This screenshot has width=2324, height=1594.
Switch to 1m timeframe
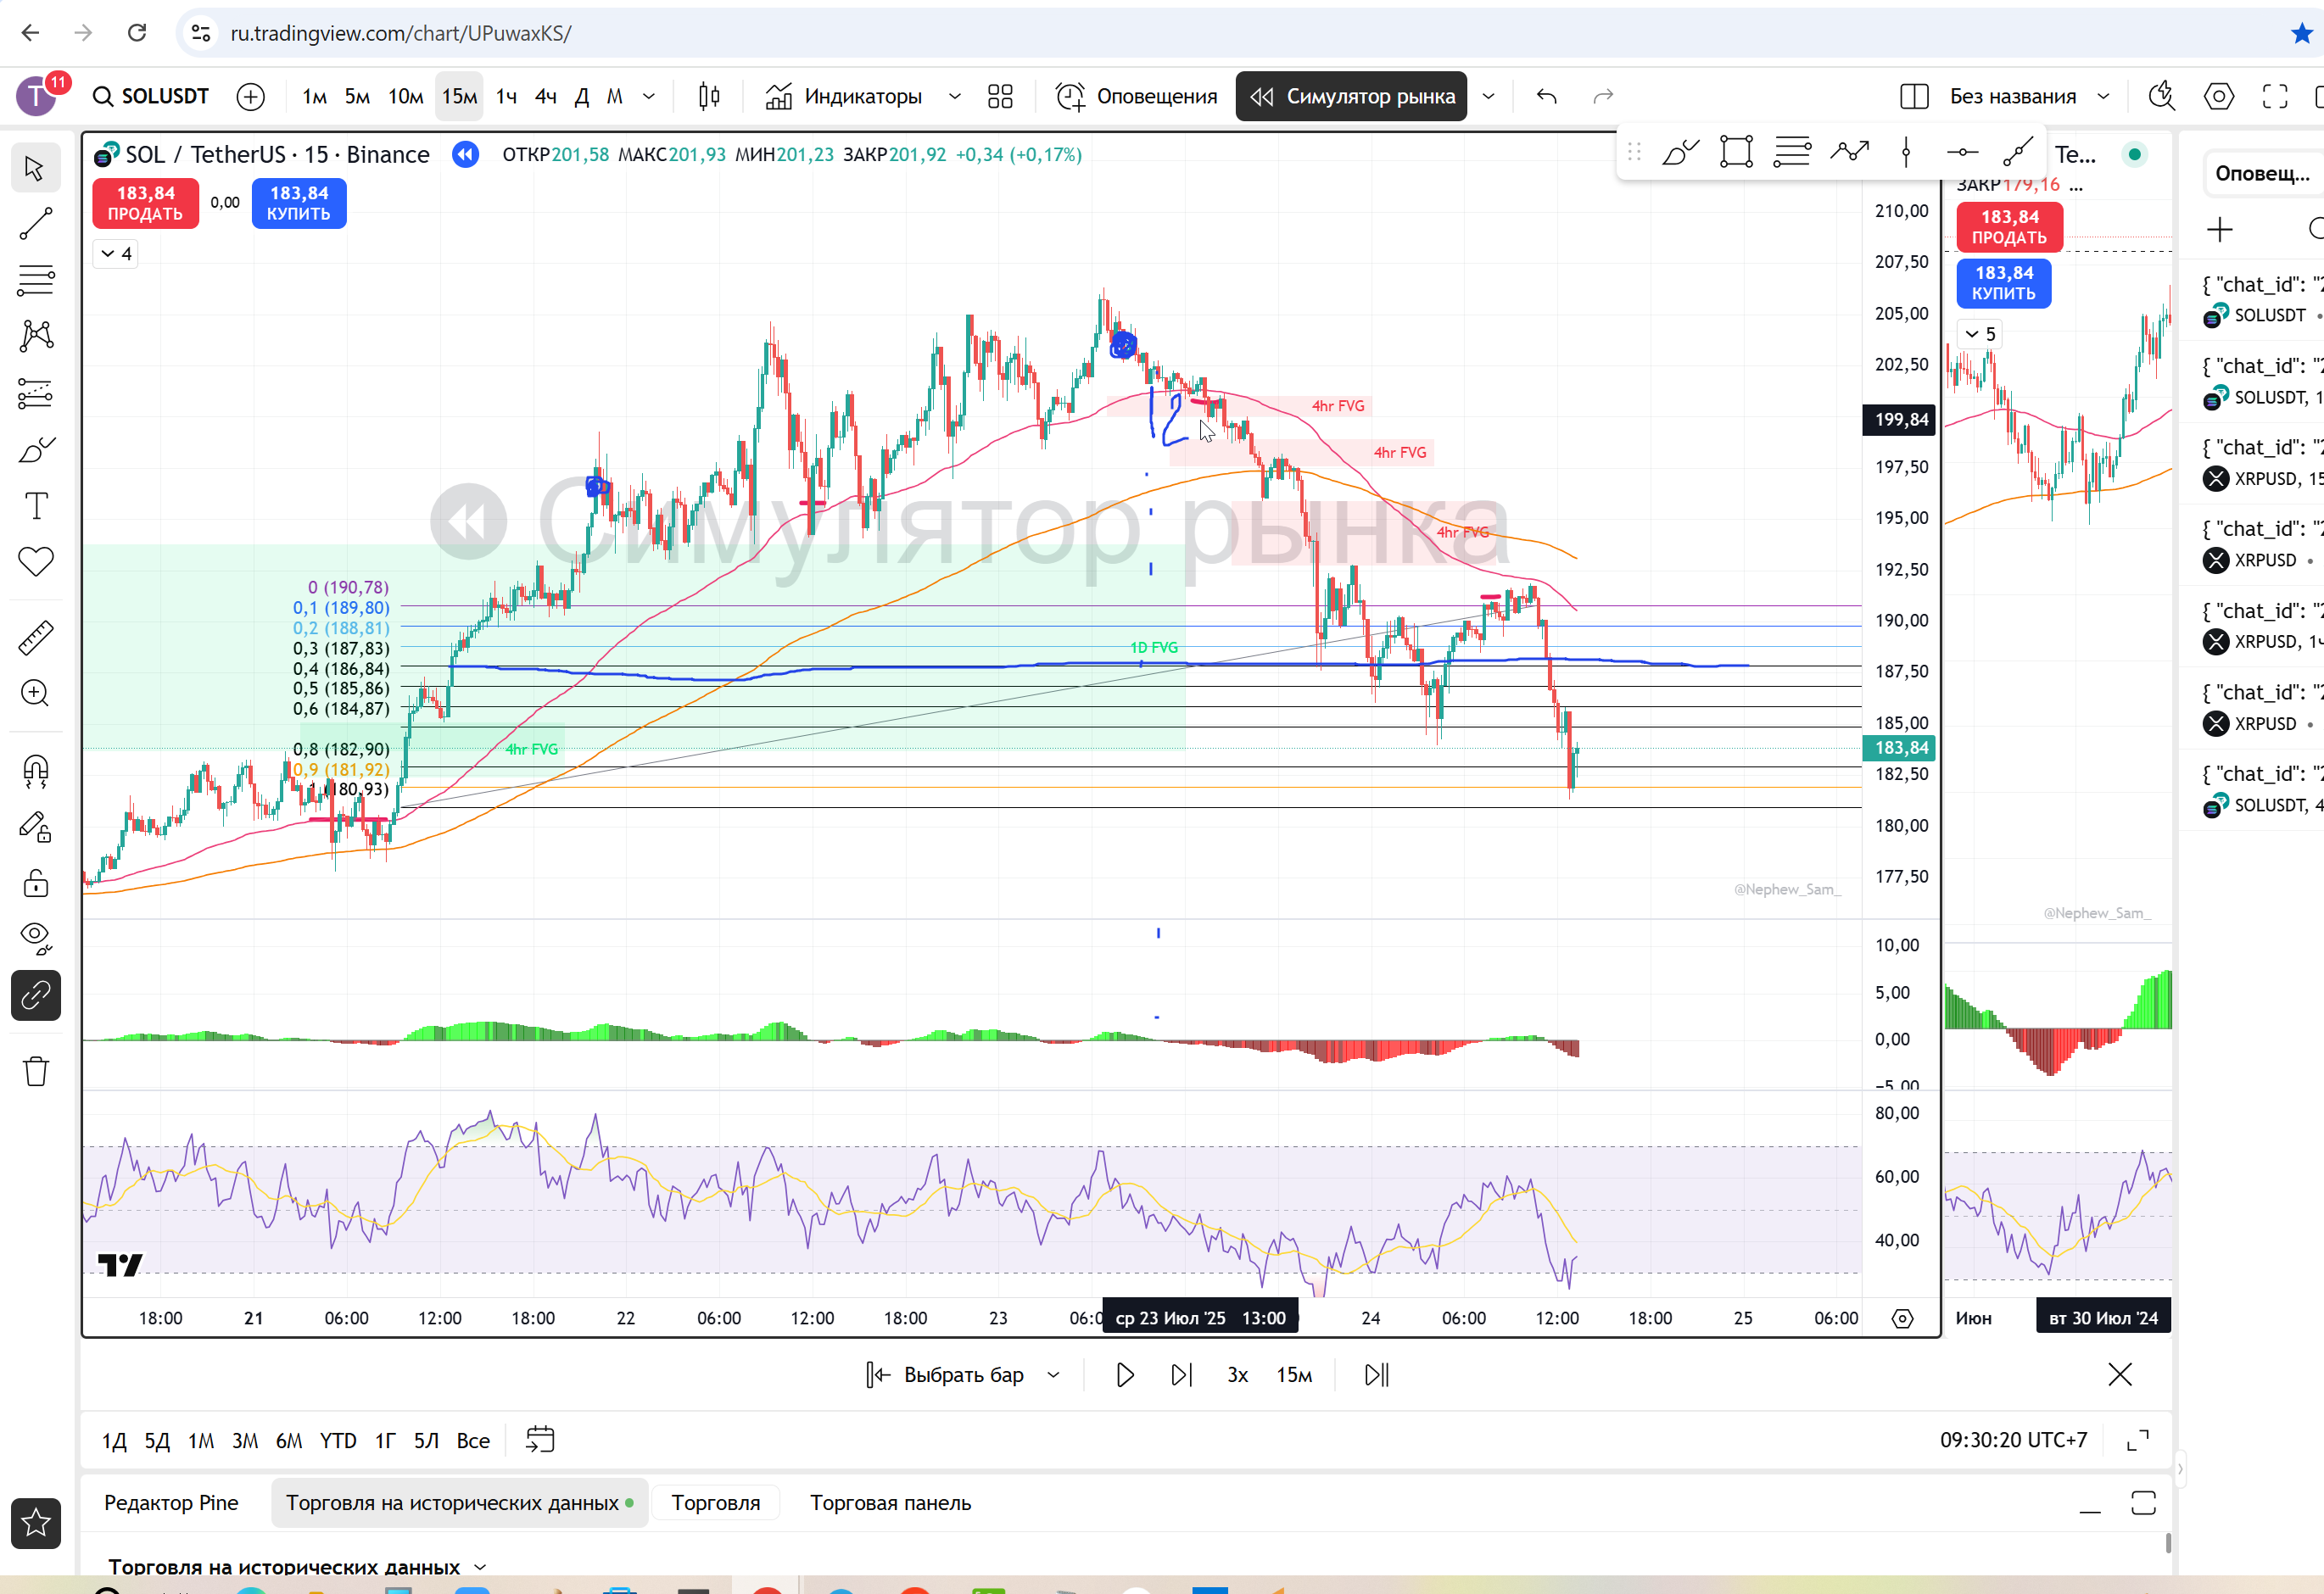pos(315,96)
